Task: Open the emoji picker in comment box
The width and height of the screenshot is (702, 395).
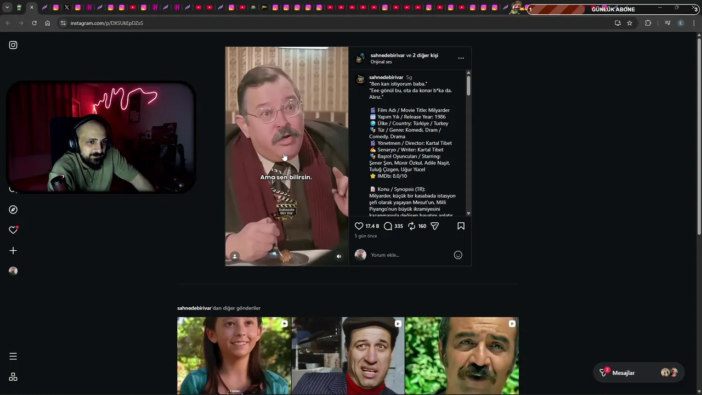Action: 458,255
